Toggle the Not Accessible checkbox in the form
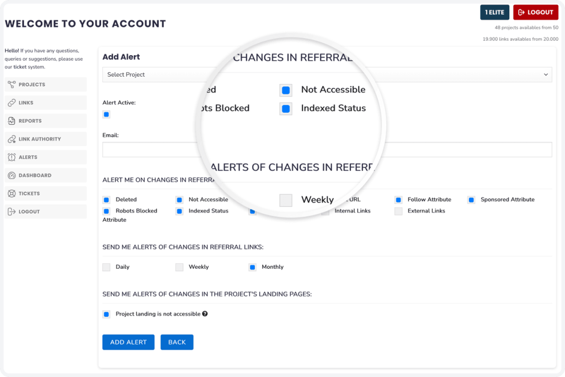The height and width of the screenshot is (377, 565). point(179,200)
